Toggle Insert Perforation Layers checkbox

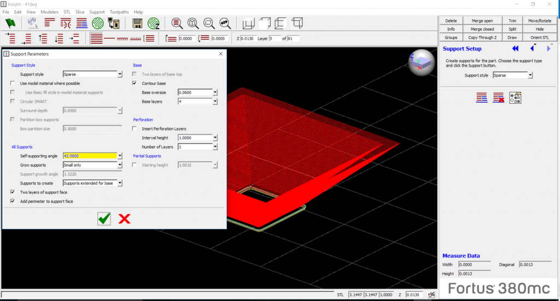[135, 128]
